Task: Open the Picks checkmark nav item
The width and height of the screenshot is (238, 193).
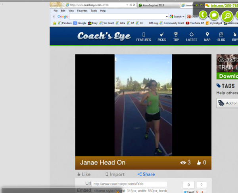Action: point(162,37)
